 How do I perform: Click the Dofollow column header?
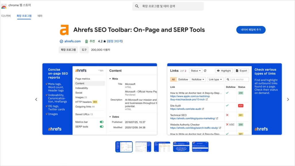[231, 87]
